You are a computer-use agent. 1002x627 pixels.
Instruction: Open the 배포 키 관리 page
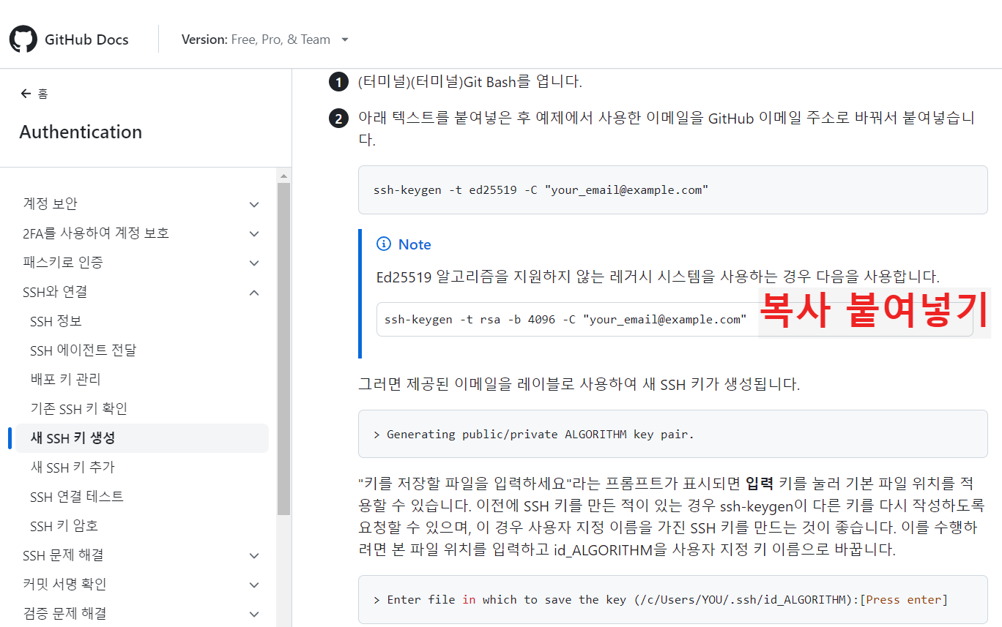pos(65,380)
